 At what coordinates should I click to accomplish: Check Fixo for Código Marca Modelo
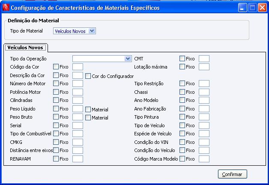182,159
